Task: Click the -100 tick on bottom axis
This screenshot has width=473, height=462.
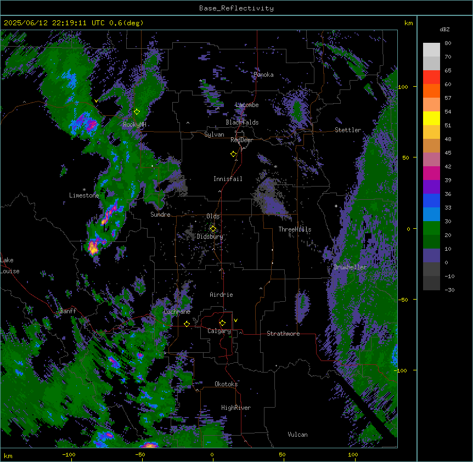Action: (69, 454)
